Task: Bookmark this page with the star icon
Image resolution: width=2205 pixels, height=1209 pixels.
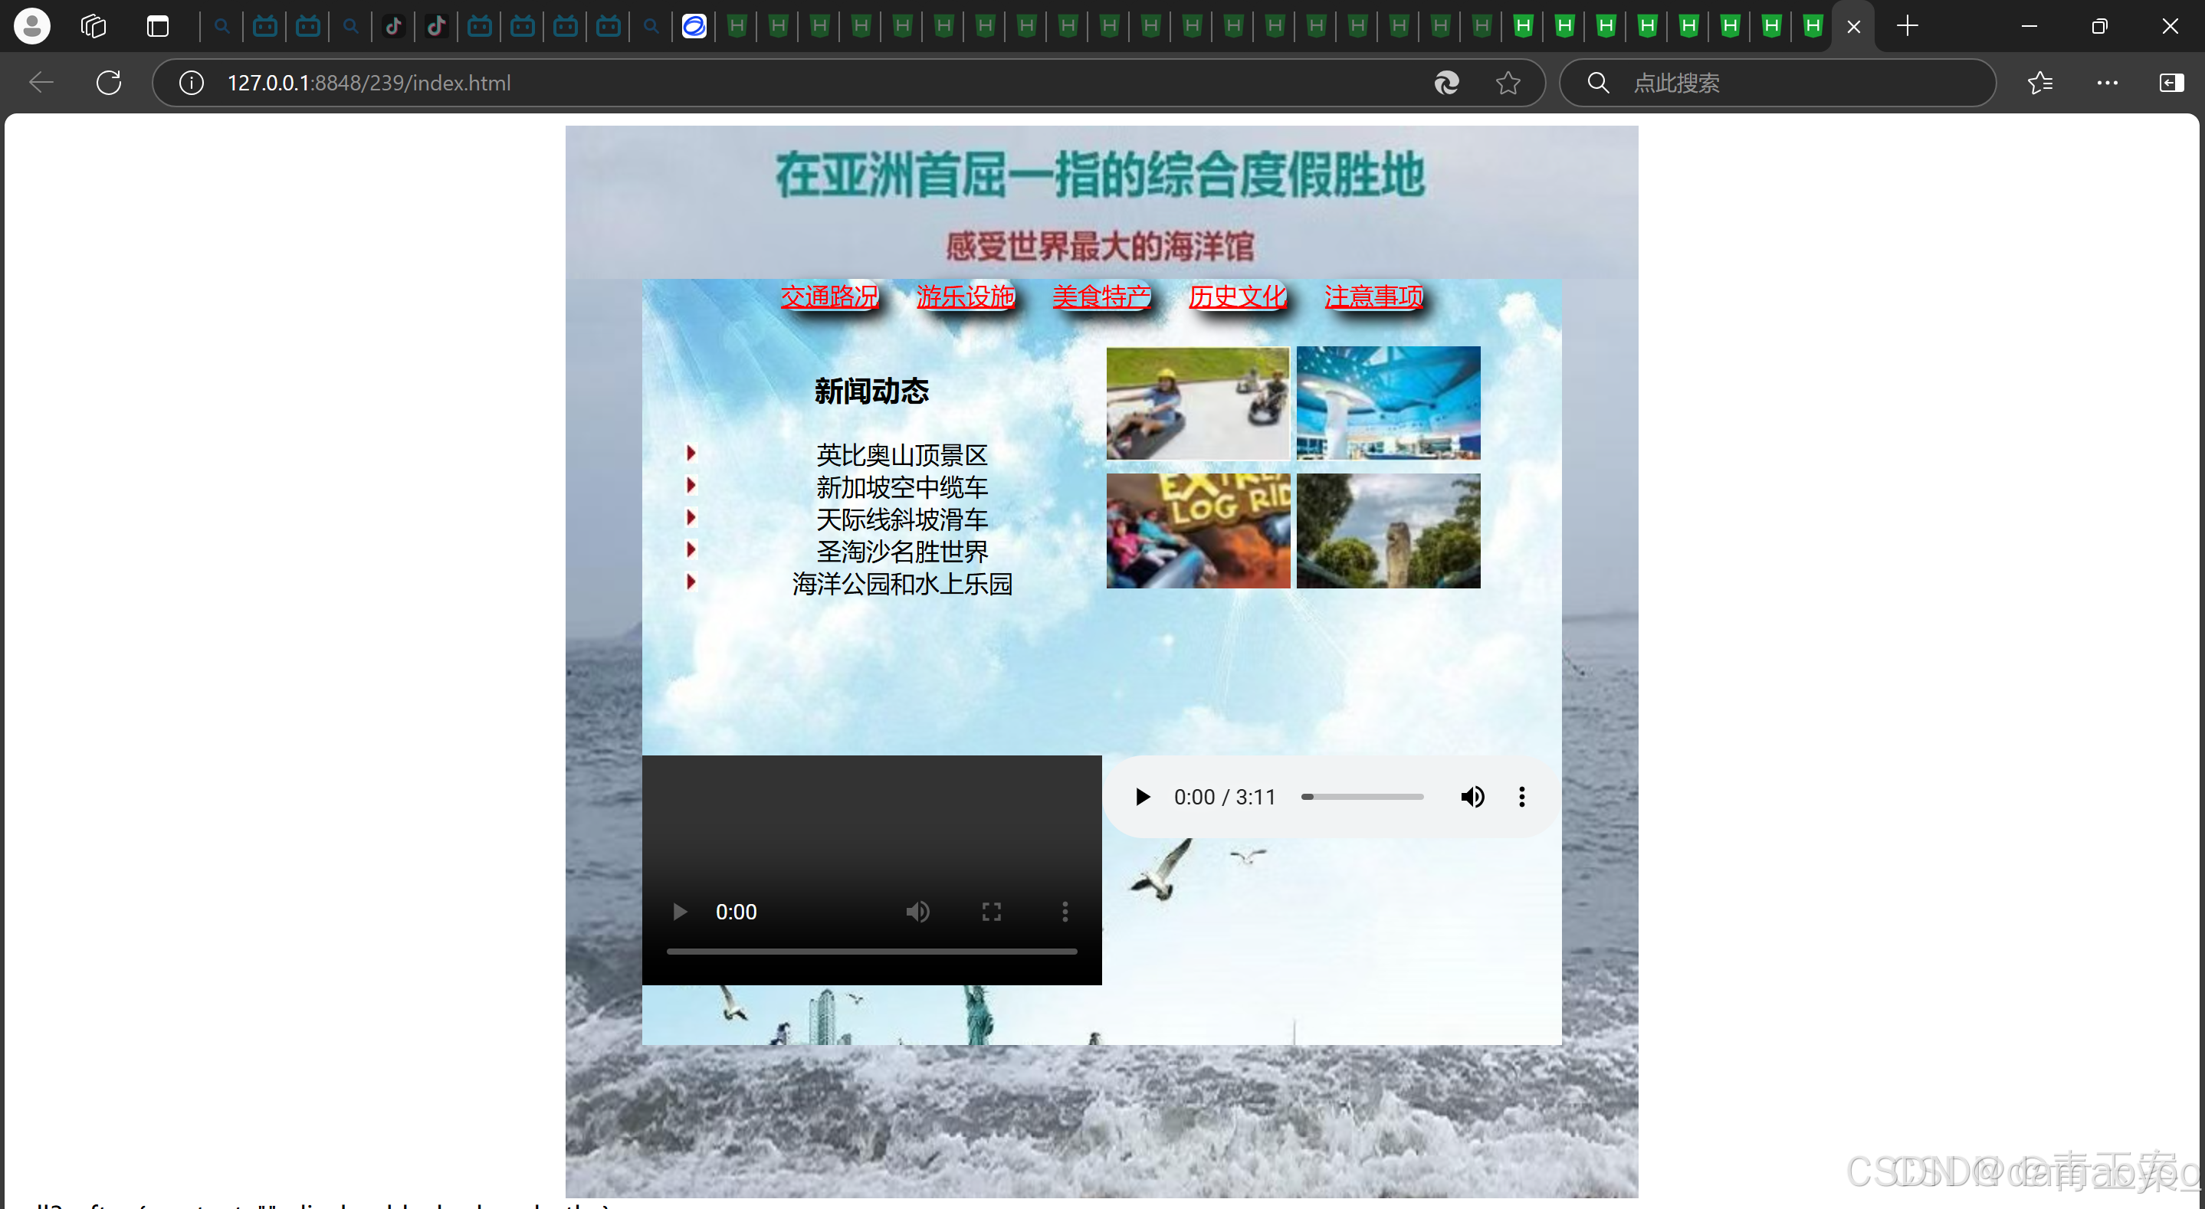Action: tap(1508, 83)
